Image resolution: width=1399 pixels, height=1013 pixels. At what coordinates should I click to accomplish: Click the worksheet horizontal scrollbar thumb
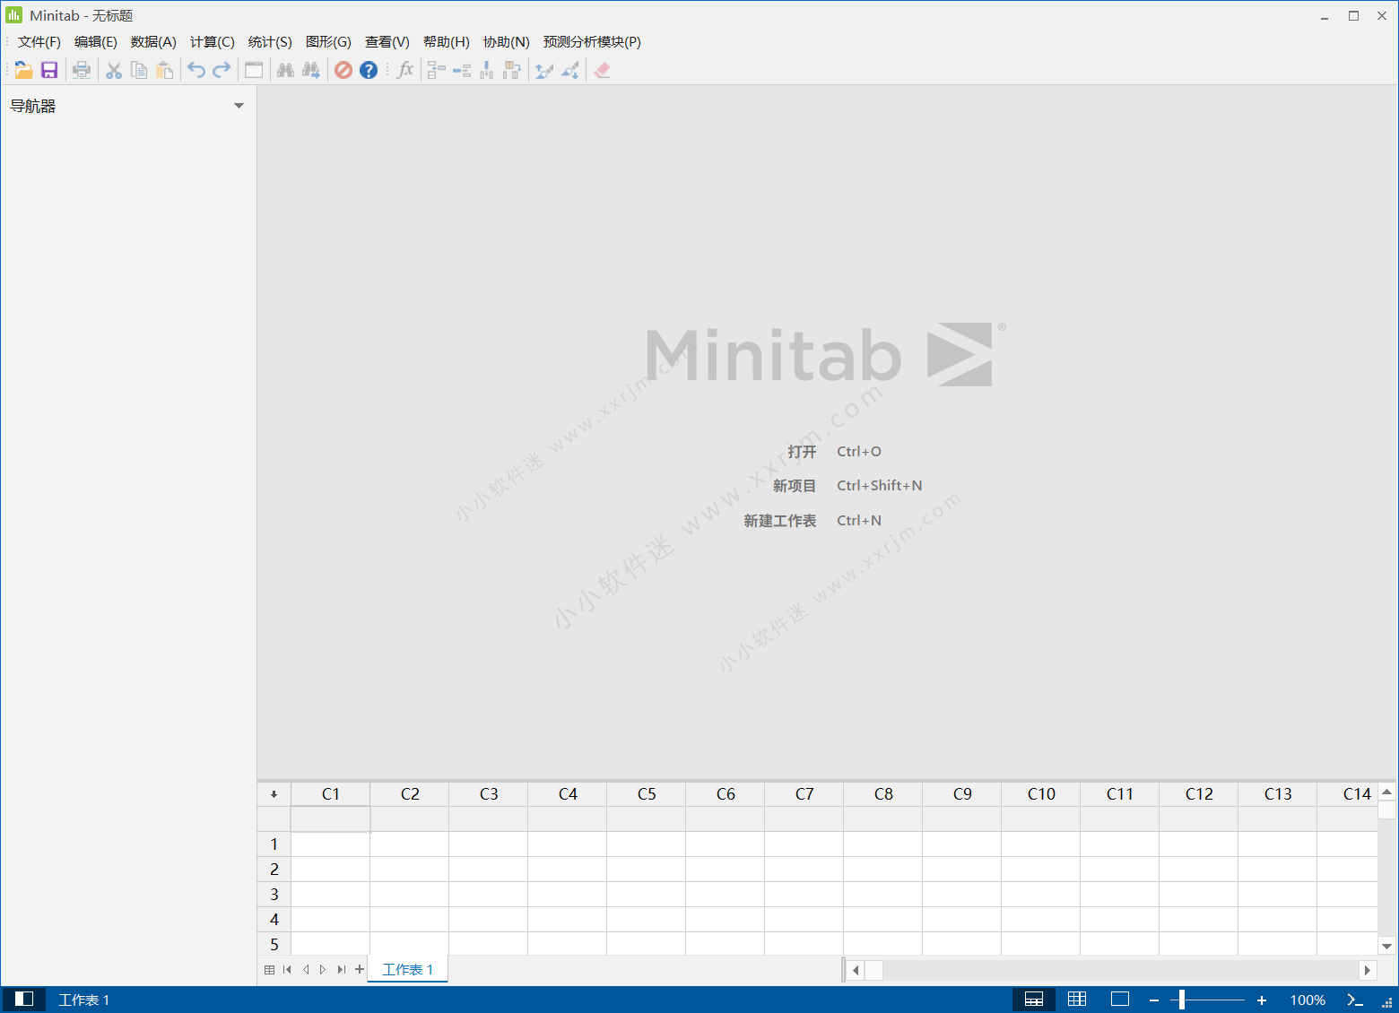[x=873, y=970]
